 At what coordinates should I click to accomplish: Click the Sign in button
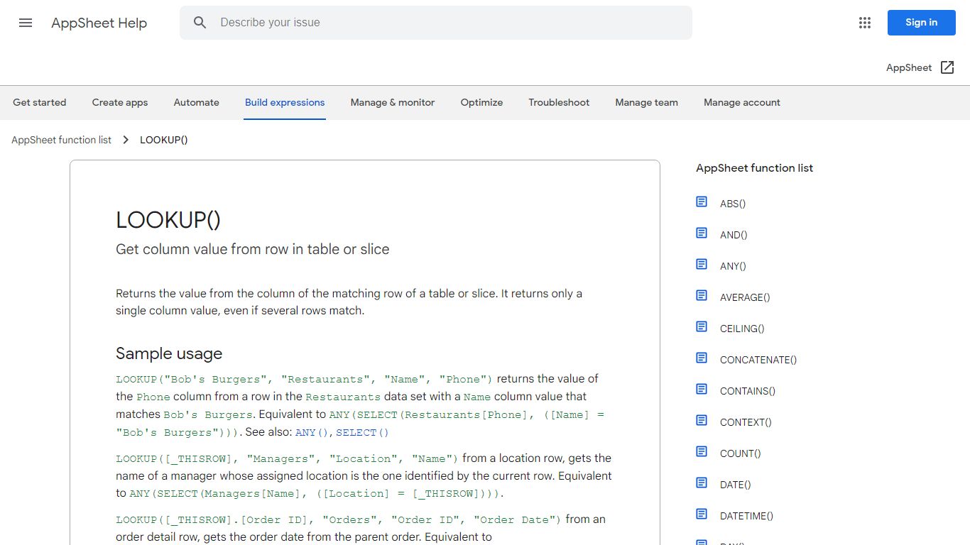pyautogui.click(x=921, y=23)
